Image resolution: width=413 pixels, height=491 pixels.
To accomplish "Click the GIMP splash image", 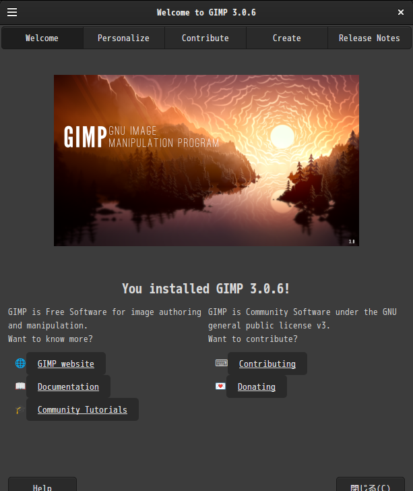I will coord(206,161).
